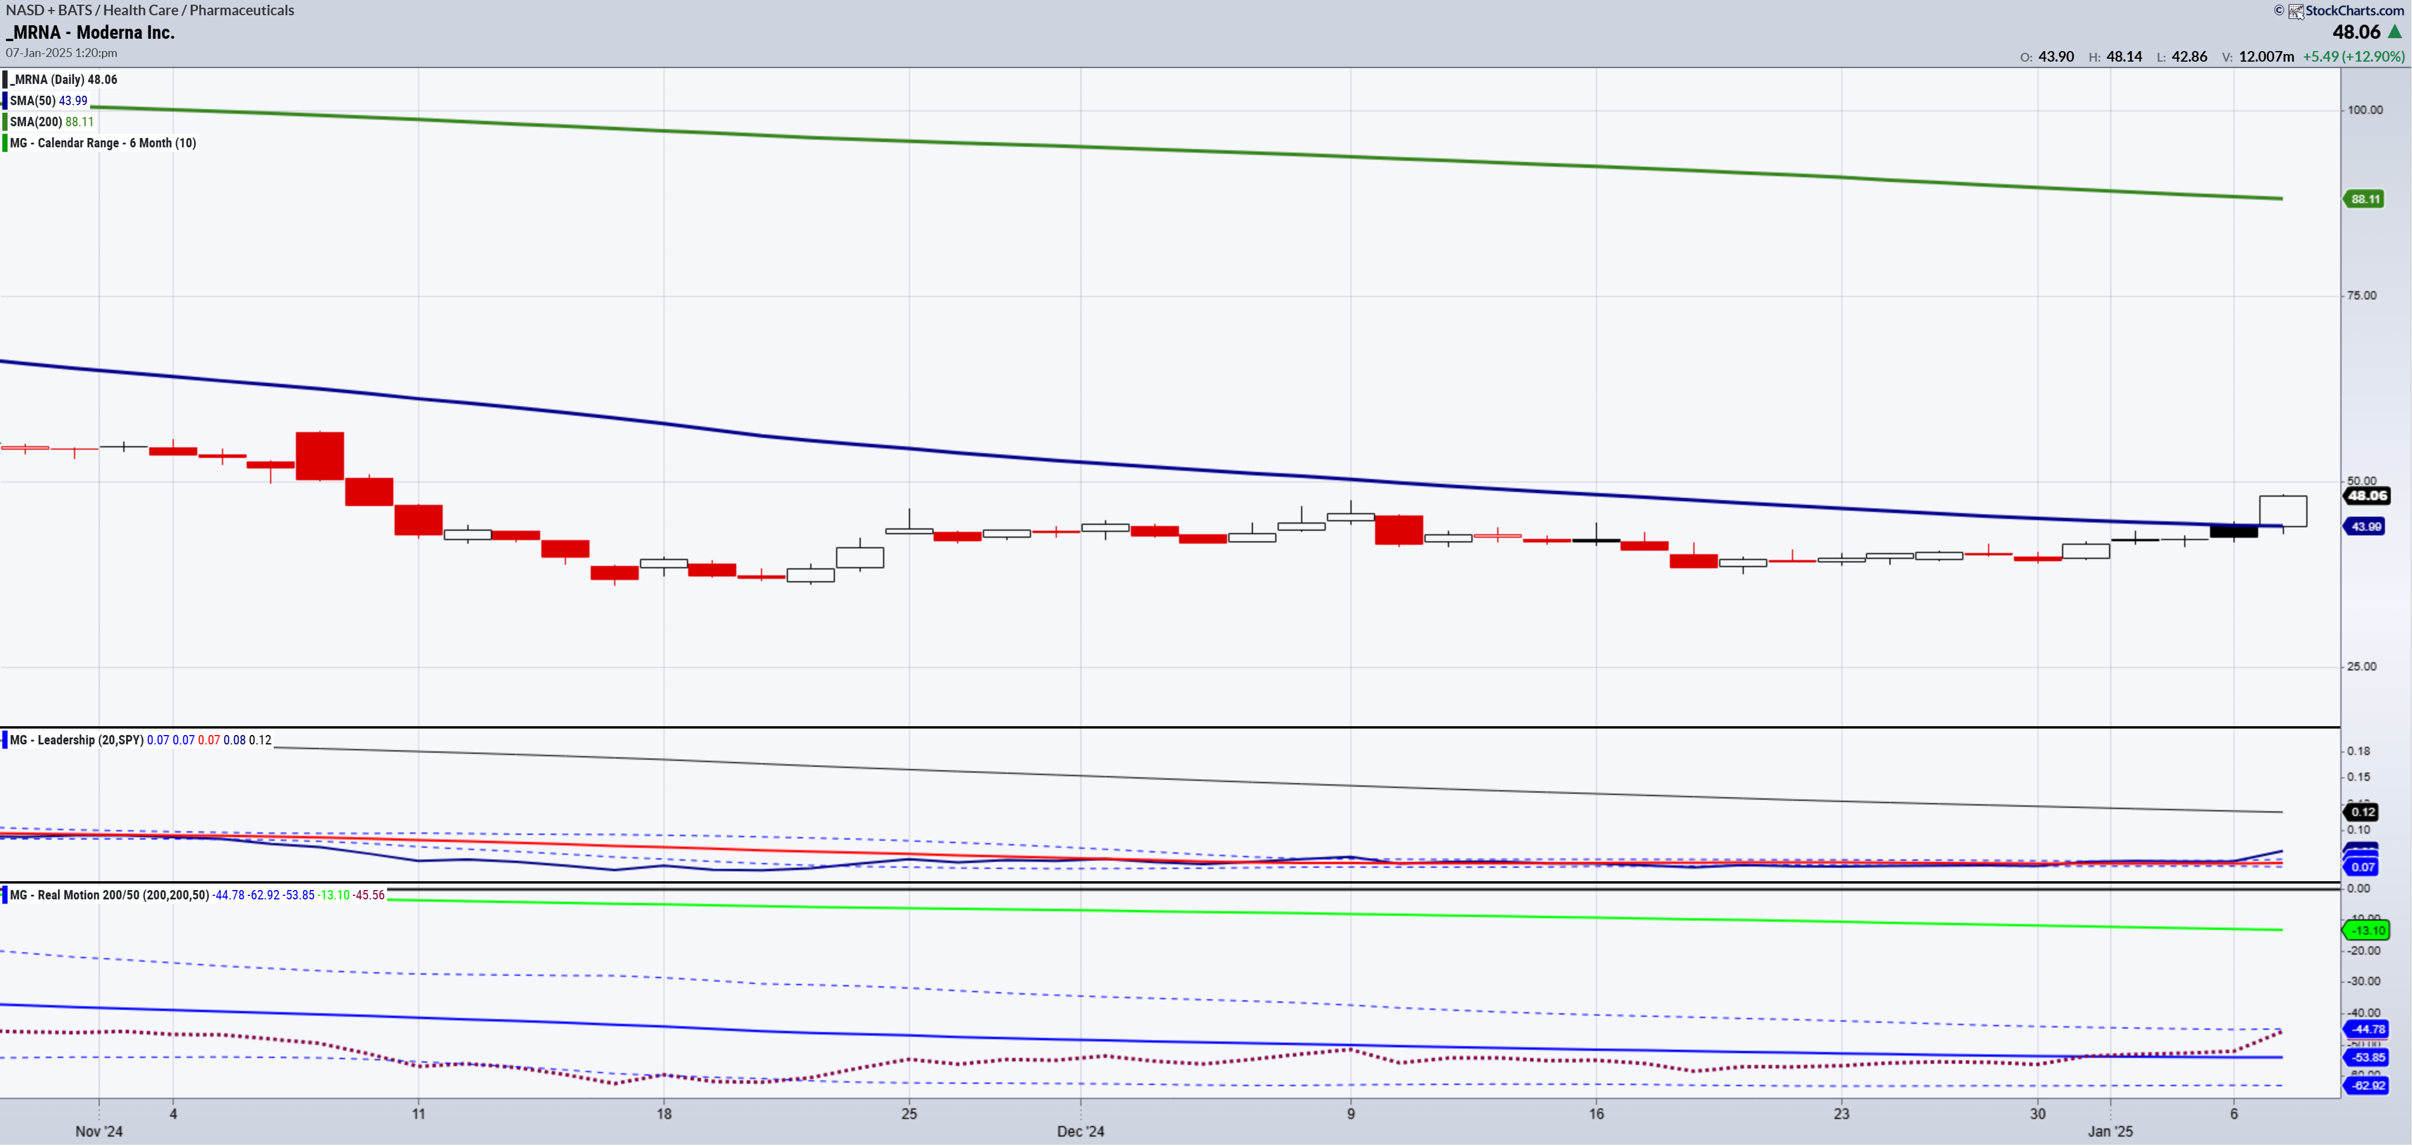The image size is (2412, 1146).
Task: Click the MG - Leadership (20,SPY) indicator label
Action: [x=77, y=740]
